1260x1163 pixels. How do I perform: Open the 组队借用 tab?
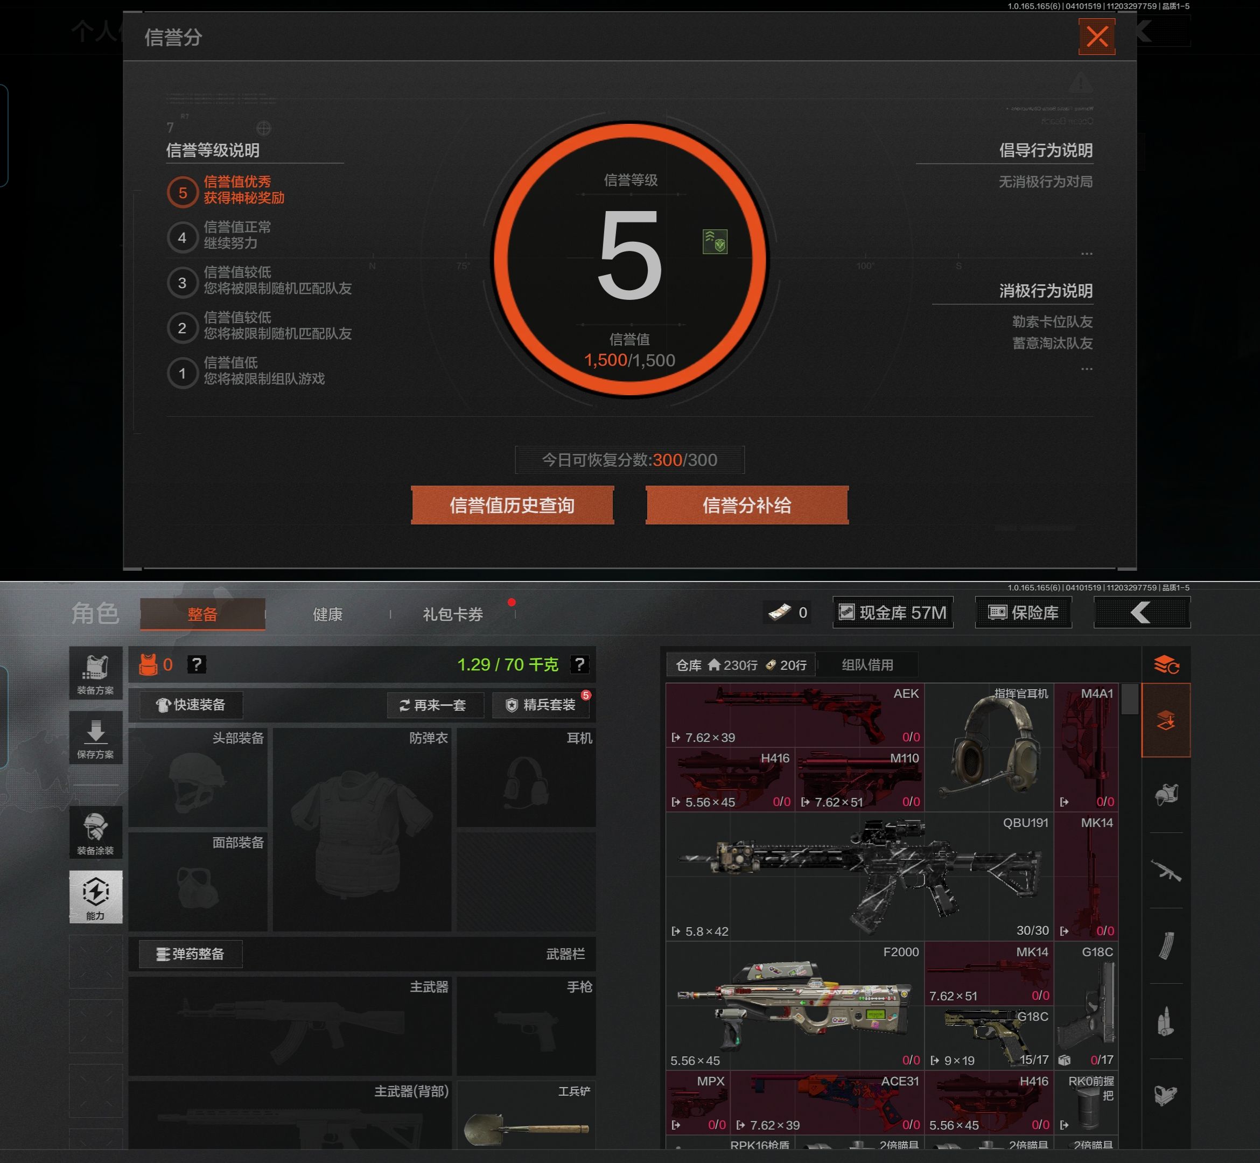click(x=866, y=664)
